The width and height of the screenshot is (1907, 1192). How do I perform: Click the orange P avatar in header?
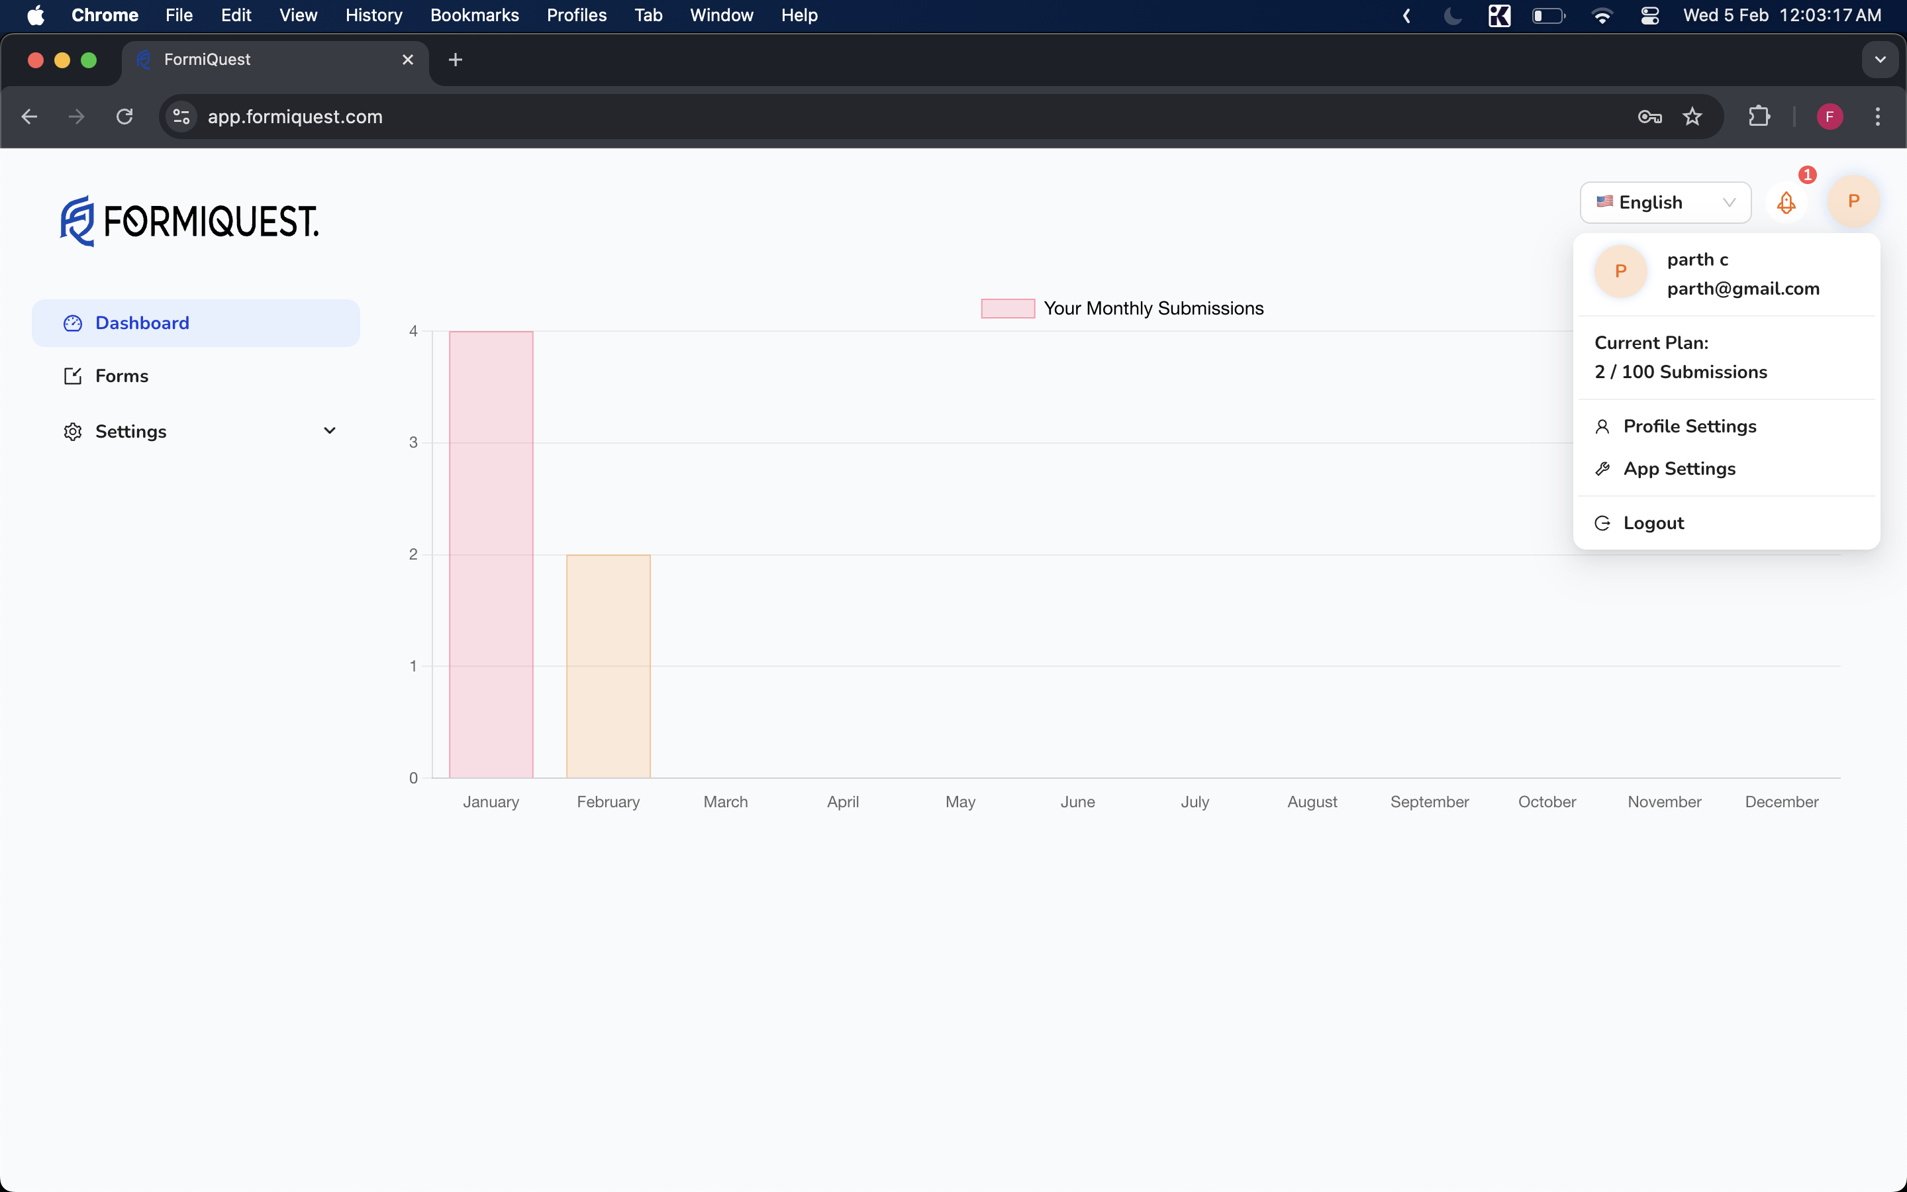point(1853,201)
